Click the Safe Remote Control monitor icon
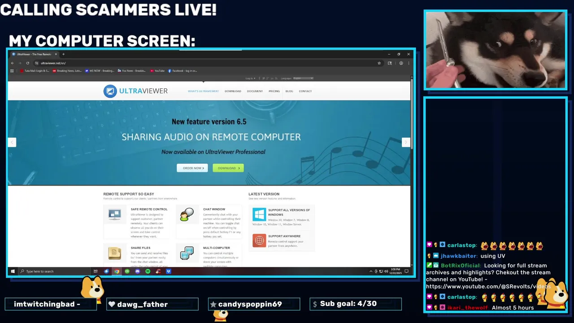Screen dimensions: 574x323 (x=115, y=214)
